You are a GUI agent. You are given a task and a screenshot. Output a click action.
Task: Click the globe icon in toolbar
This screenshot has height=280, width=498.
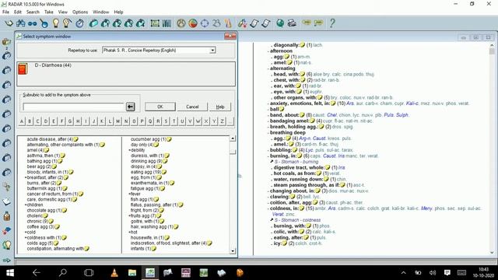(280, 23)
